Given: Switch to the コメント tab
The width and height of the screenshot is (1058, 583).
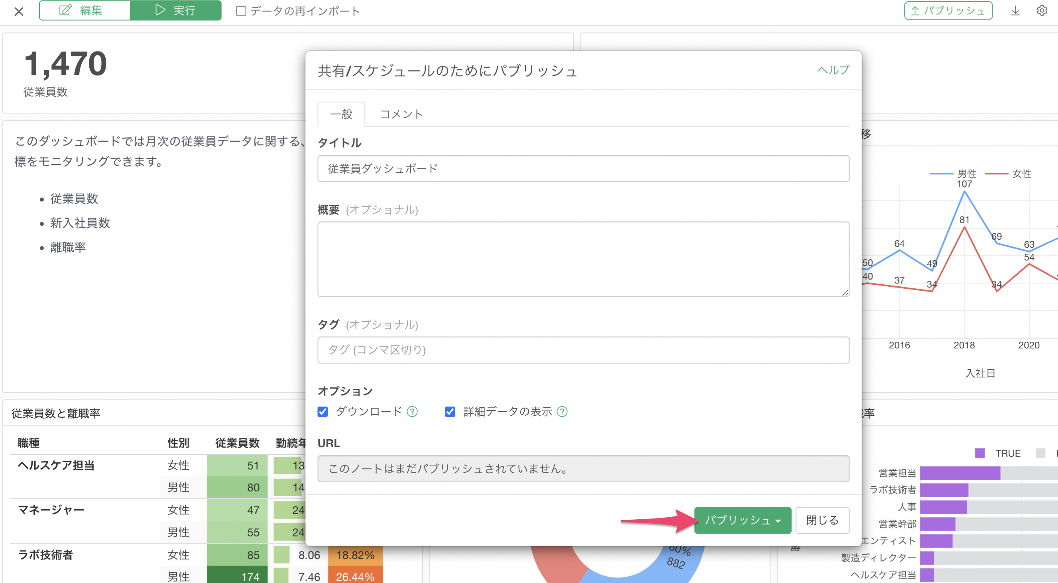Looking at the screenshot, I should (x=401, y=114).
